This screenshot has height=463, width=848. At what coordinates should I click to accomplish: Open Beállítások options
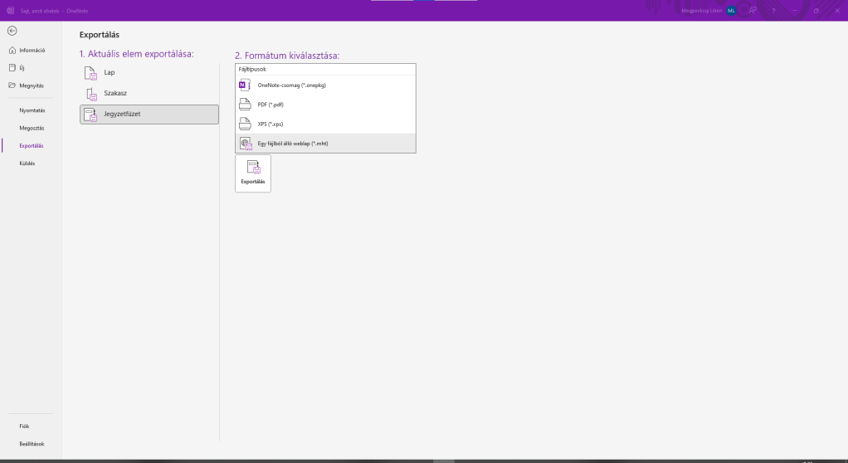point(32,444)
